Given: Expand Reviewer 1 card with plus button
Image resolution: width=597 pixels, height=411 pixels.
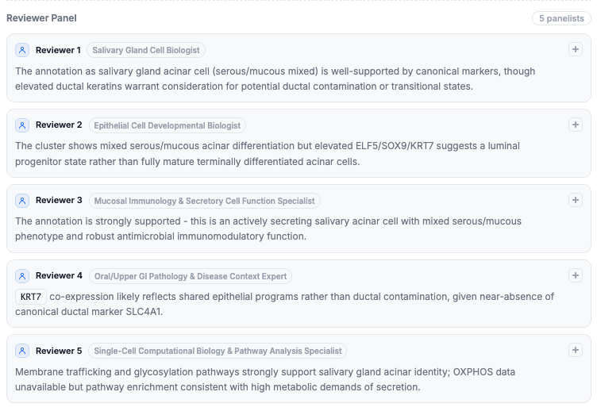Looking at the screenshot, I should pyautogui.click(x=576, y=49).
